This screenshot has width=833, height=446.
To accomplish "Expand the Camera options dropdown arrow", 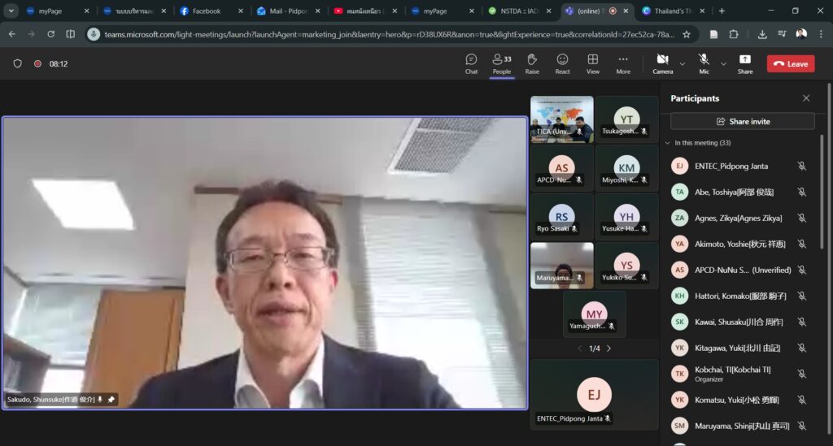I will point(683,63).
